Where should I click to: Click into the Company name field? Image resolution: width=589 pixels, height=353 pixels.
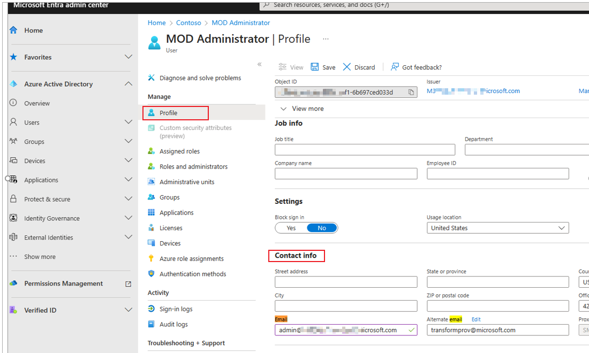click(346, 174)
